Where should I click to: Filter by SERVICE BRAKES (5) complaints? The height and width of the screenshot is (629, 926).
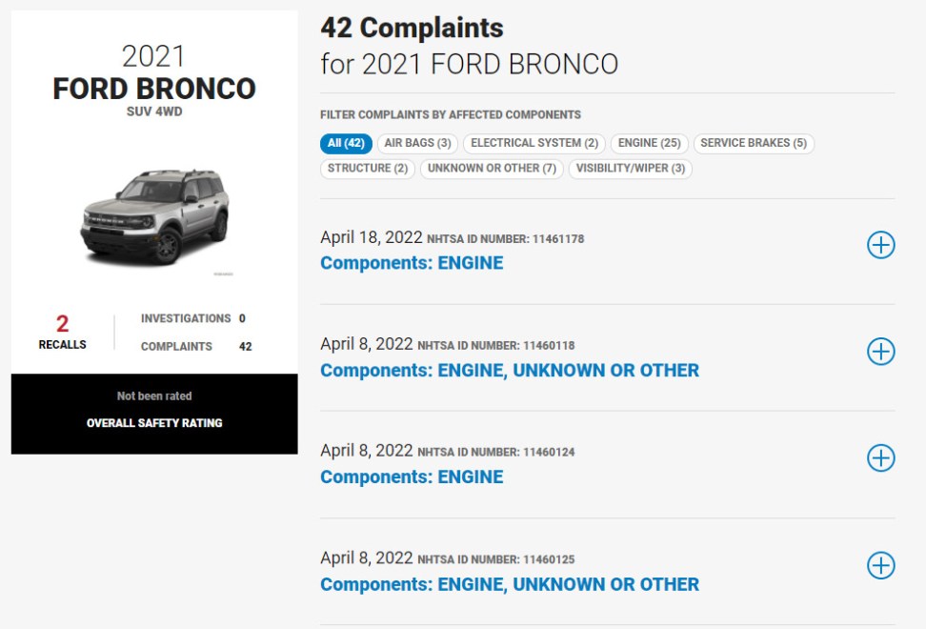[754, 143]
